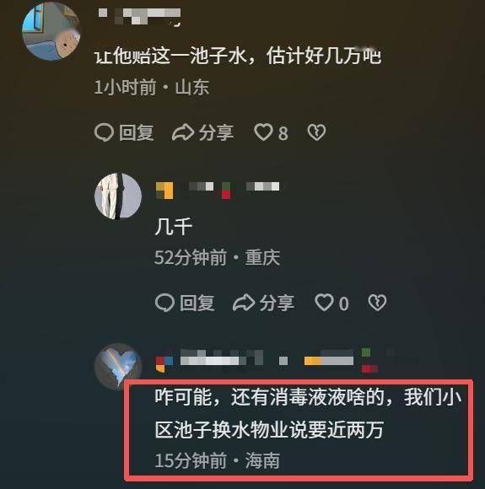Click share arrow icon under Shandong comment
The height and width of the screenshot is (489, 485).
click(x=183, y=132)
